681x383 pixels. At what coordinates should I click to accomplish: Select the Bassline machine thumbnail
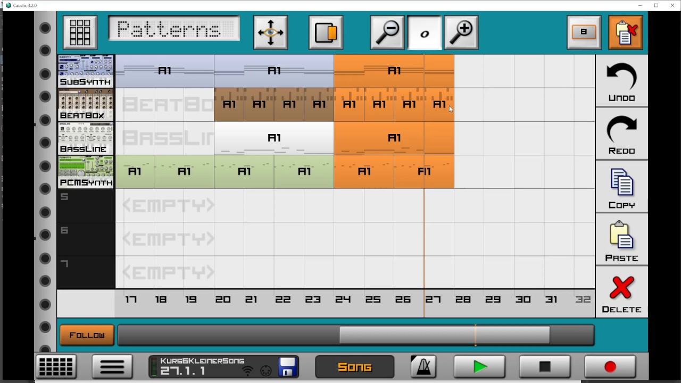coord(86,138)
